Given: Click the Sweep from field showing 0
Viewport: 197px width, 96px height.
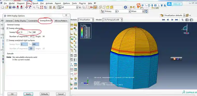Looking at the screenshot, I should click(24, 32).
